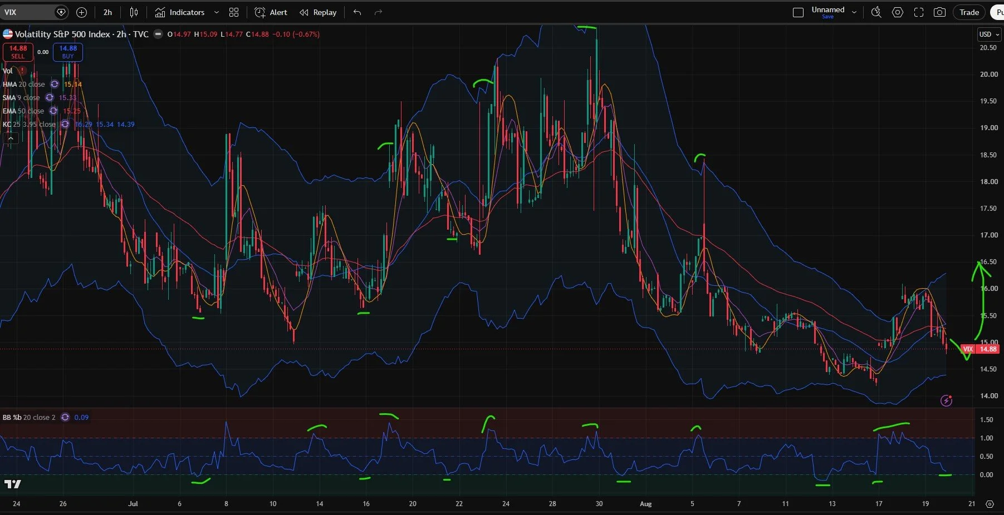This screenshot has height=515, width=1004.
Task: Open the Trade panel
Action: tap(969, 12)
